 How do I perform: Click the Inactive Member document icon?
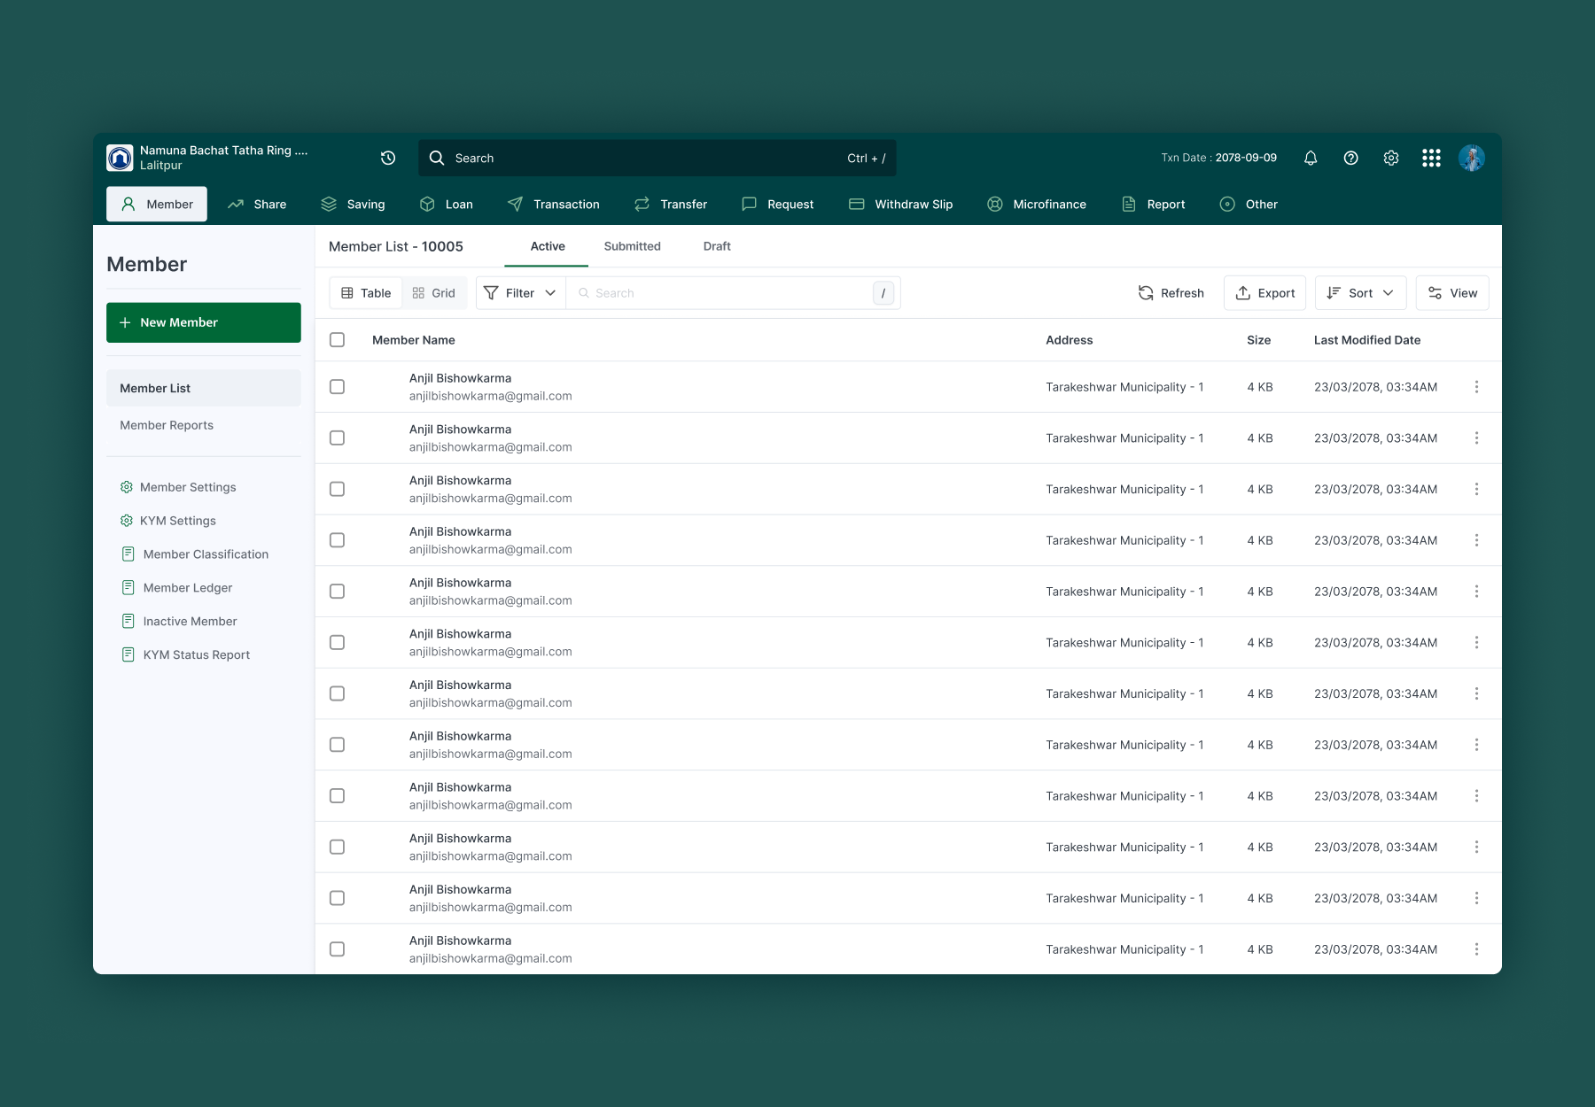tap(128, 622)
